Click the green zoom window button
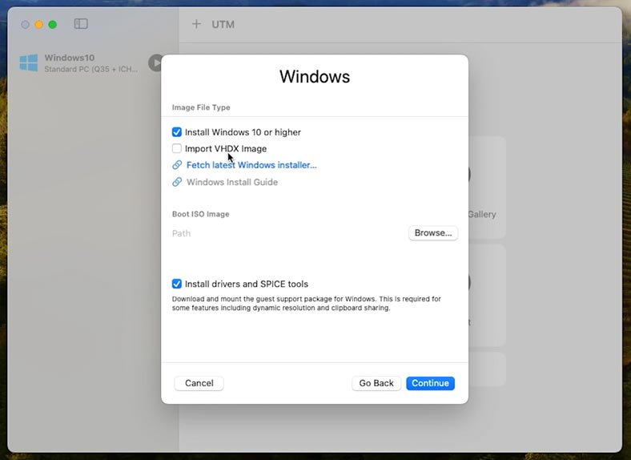Viewport: 631px width, 460px height. tap(52, 25)
